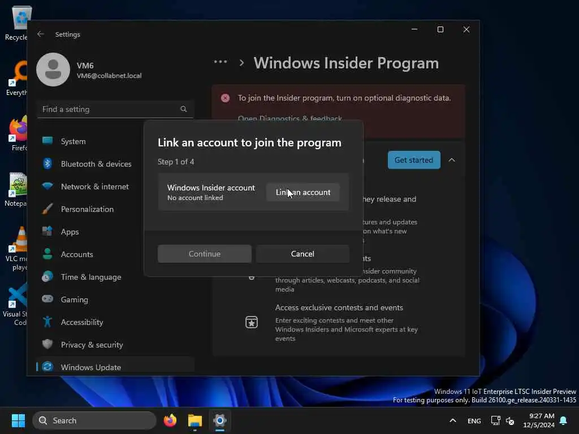
Task: Click the Accessibility figure icon
Action: 47,322
